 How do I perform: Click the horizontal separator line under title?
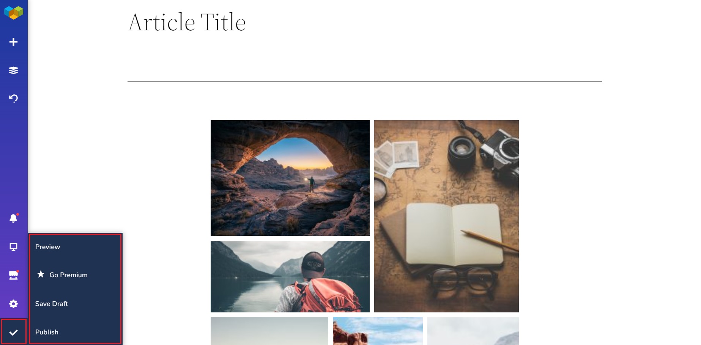pyautogui.click(x=365, y=82)
